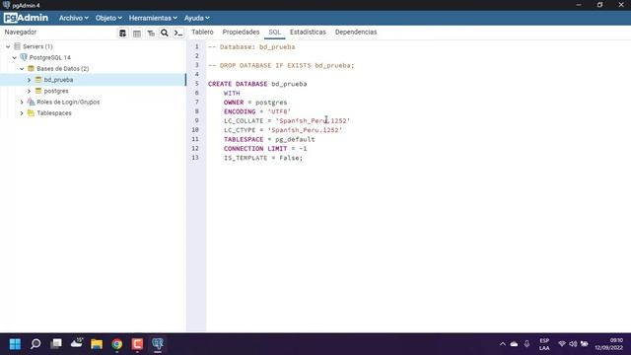631x355 pixels.
Task: Select Tablespaces label in the tree
Action: coord(54,113)
